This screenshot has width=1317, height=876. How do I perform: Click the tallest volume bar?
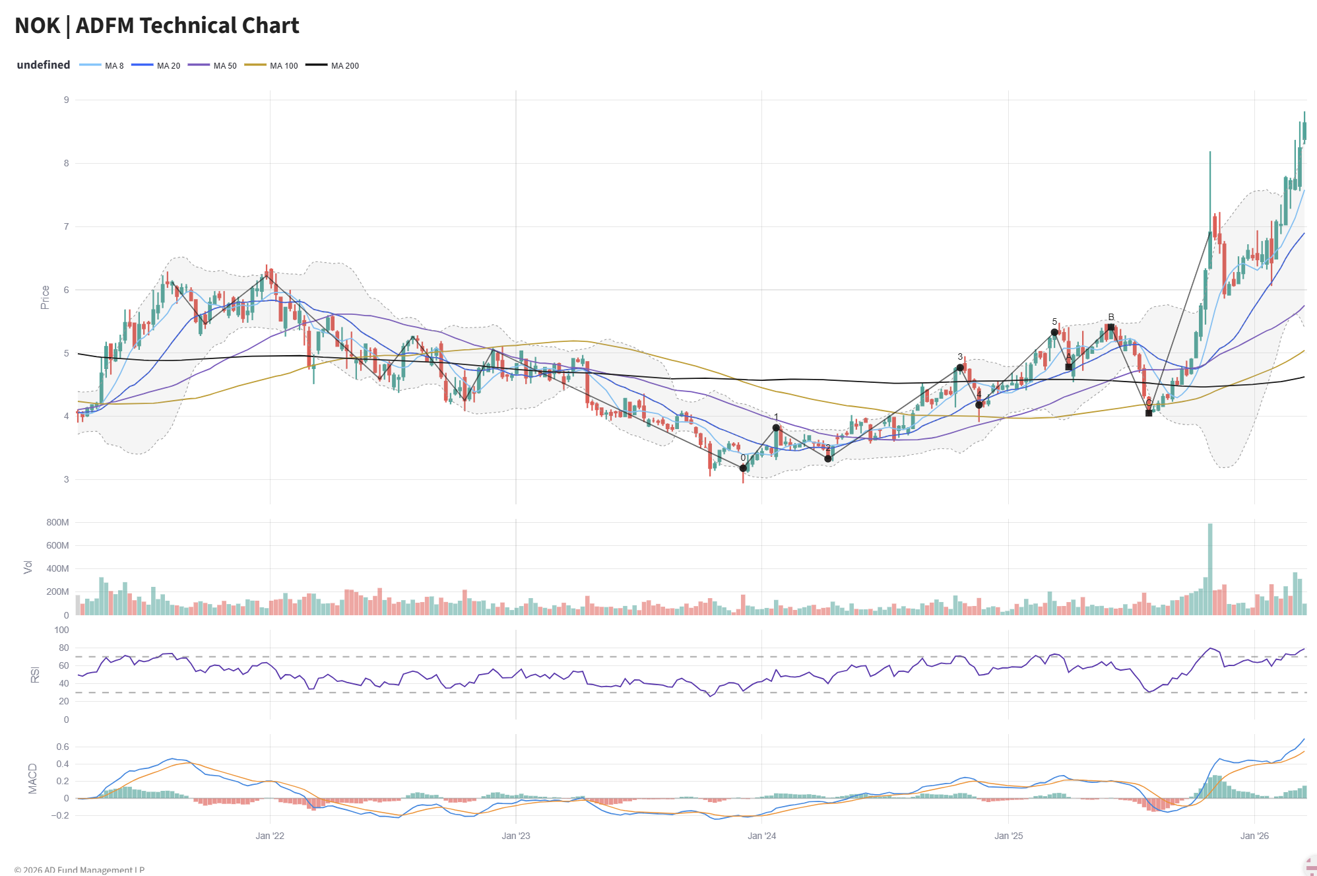coord(1210,569)
